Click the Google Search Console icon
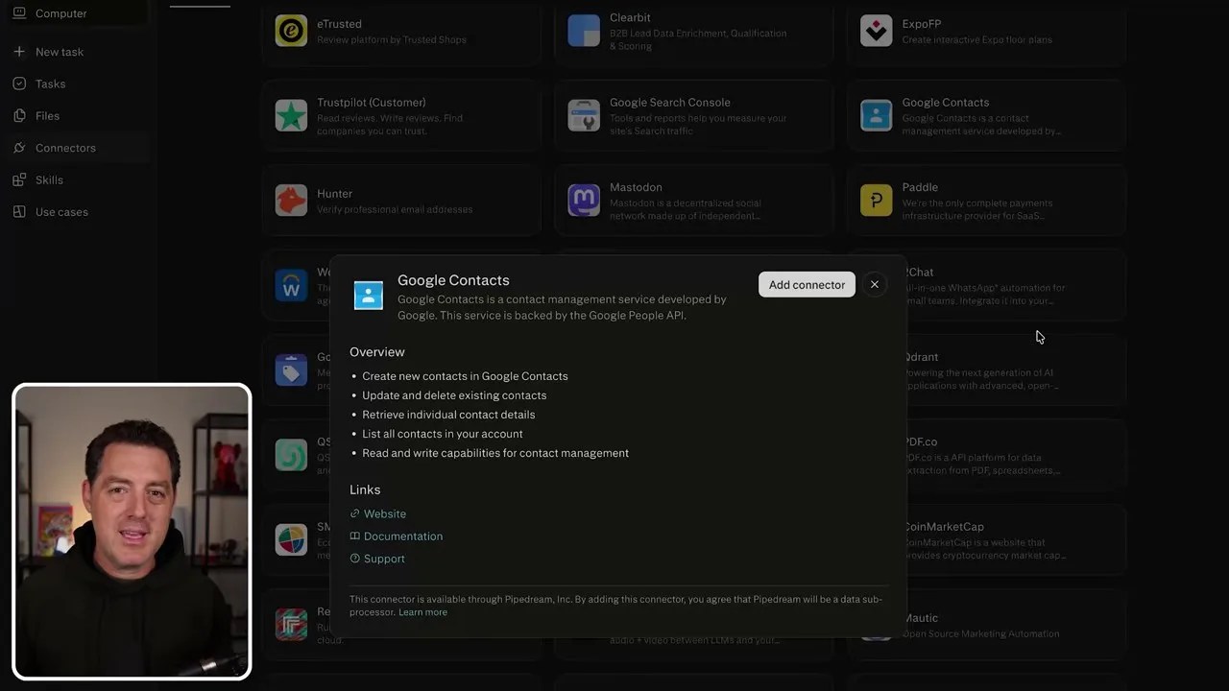Viewport: 1229px width, 691px height. tap(584, 115)
